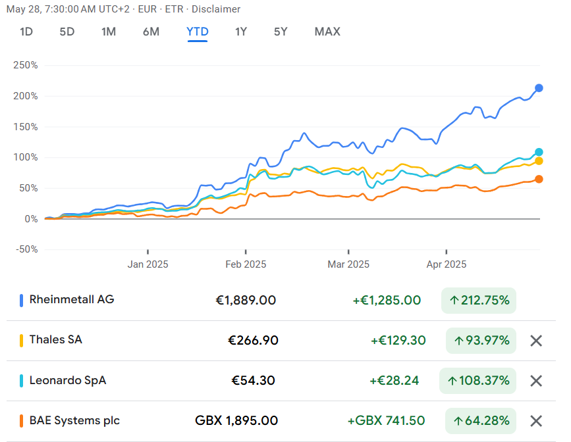
Task: Click the blue Rheinmetall color marker
Action: (x=22, y=301)
